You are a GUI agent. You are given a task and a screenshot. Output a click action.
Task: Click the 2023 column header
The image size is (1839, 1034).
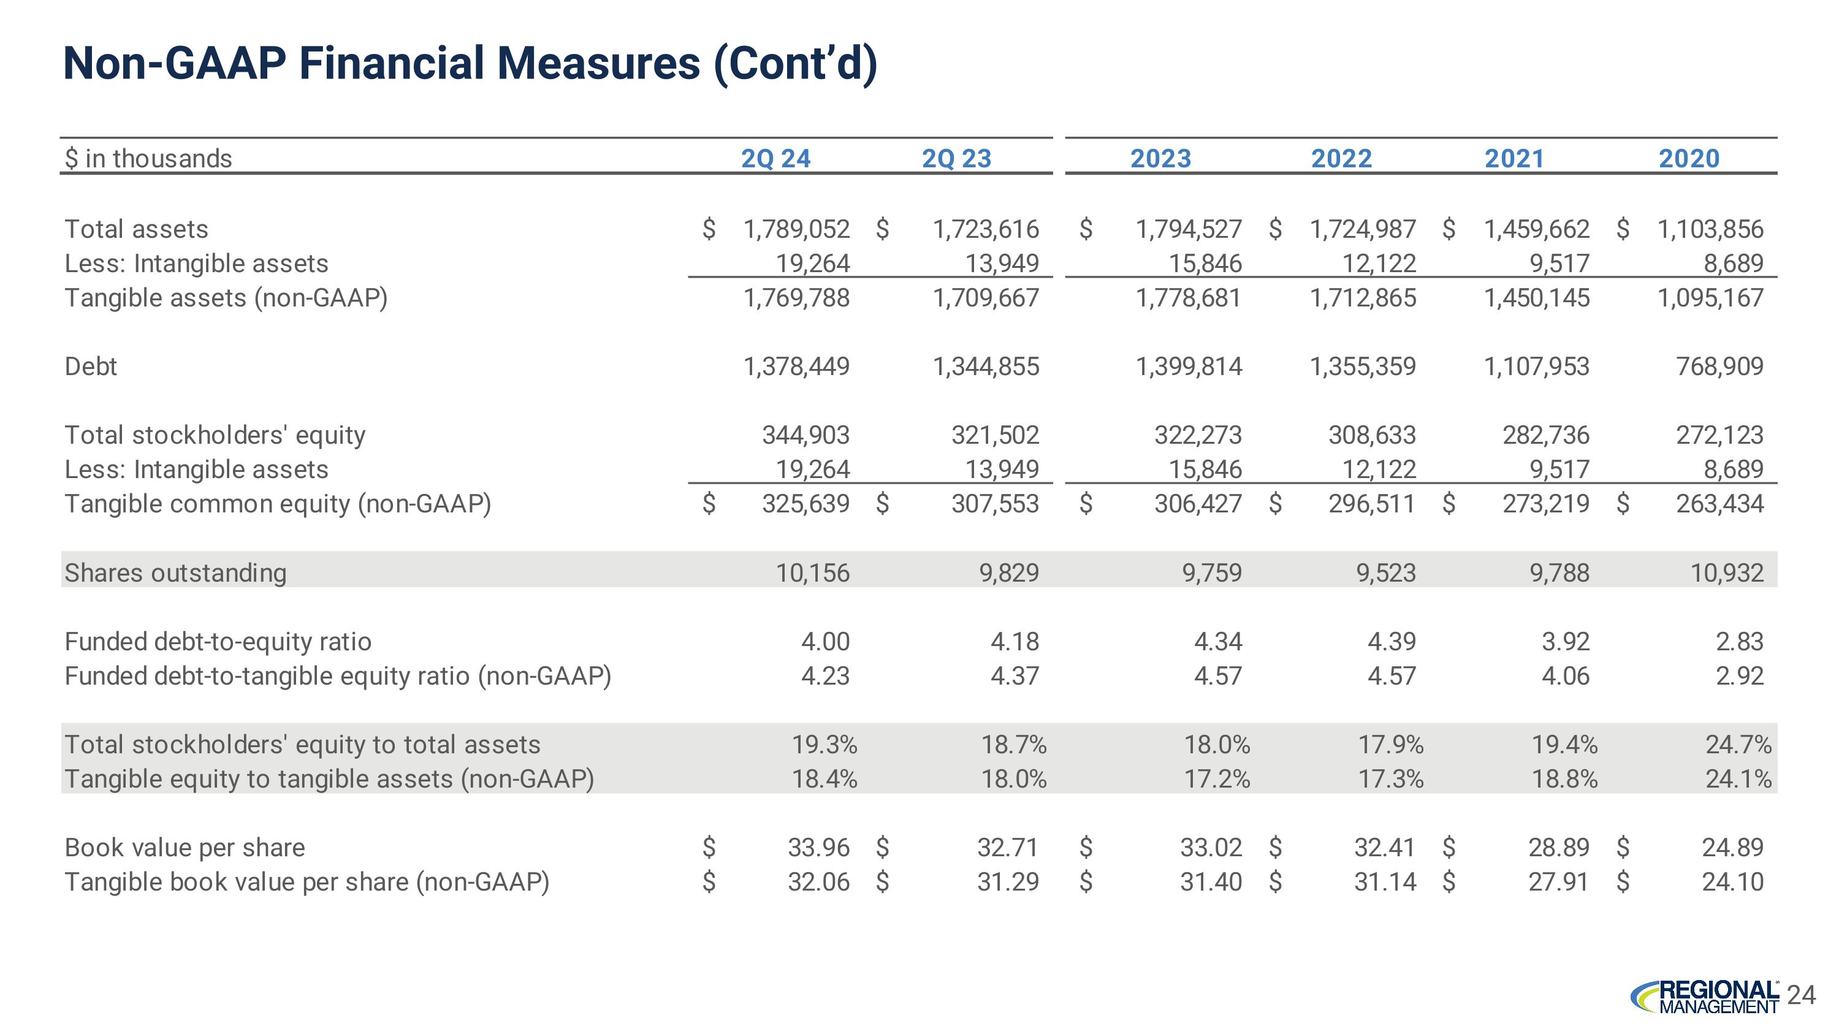[1160, 158]
